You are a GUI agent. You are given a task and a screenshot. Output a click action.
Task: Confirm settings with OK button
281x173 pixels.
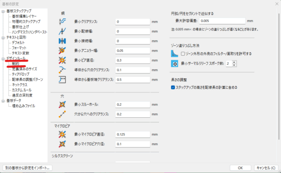[x=240, y=168]
